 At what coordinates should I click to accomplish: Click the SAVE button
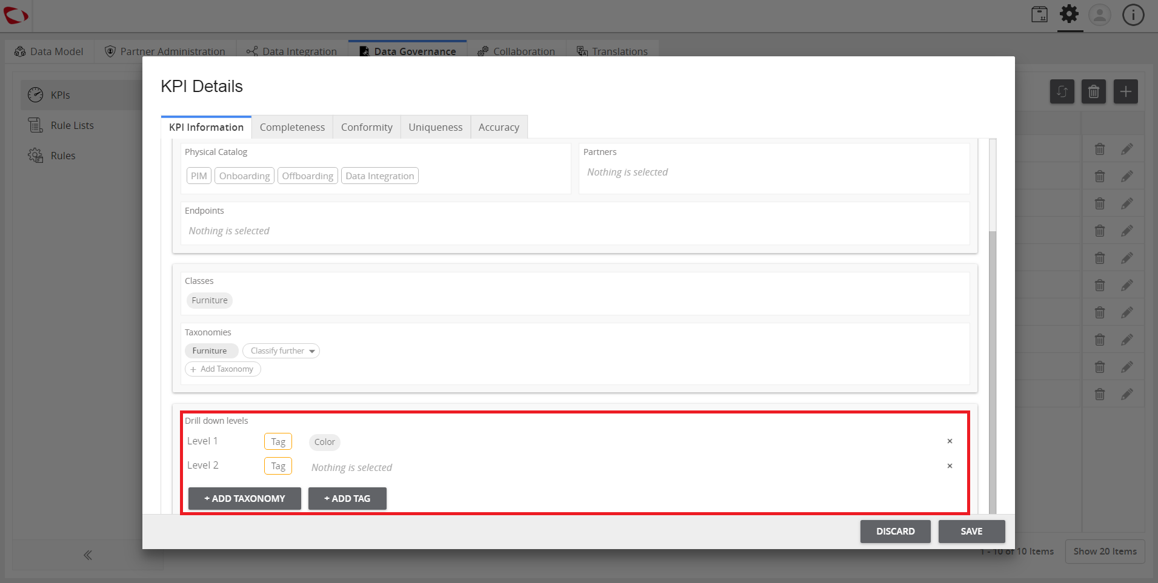click(971, 532)
